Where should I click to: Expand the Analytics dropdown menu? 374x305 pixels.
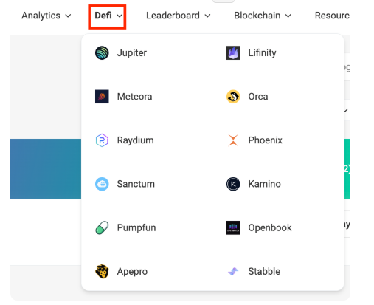pyautogui.click(x=46, y=16)
